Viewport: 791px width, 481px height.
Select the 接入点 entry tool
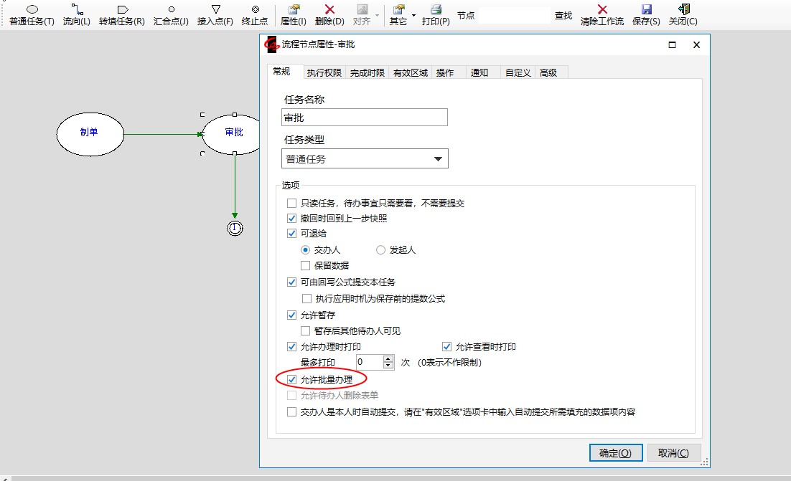click(215, 9)
